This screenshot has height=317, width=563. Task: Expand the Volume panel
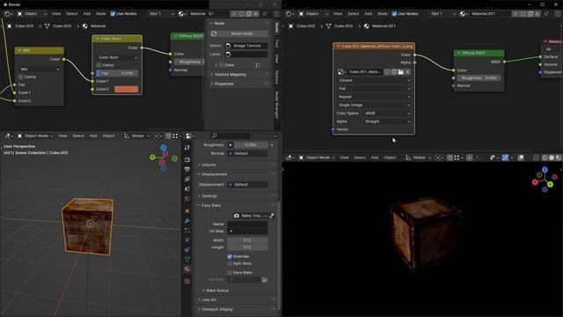208,165
